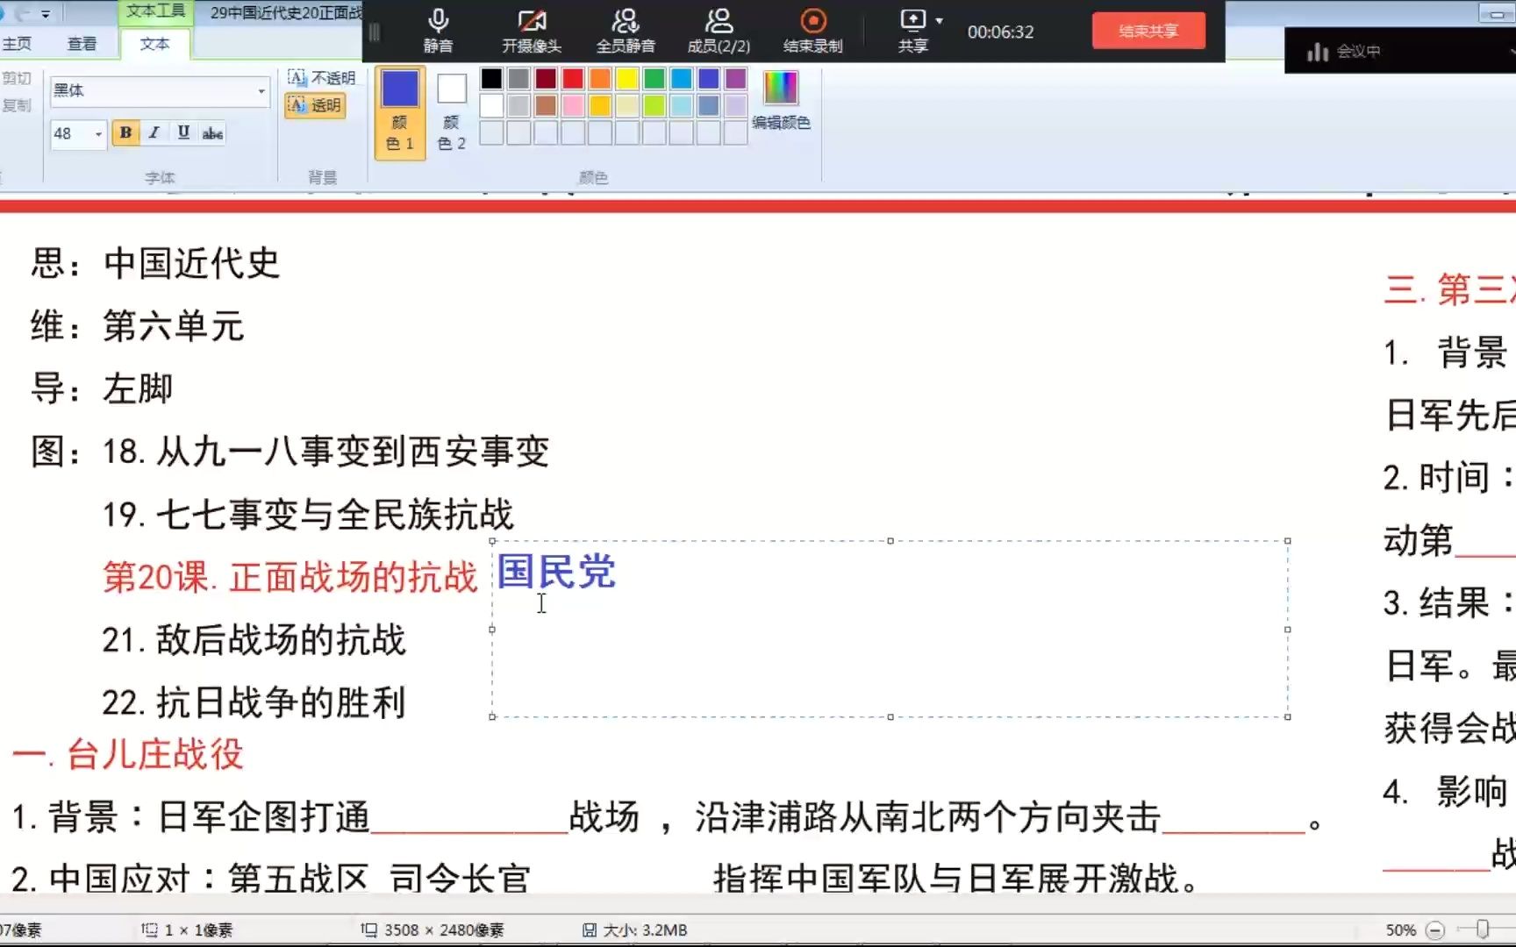The image size is (1516, 947).
Task: Pick the black color swatch
Action: coord(491,79)
